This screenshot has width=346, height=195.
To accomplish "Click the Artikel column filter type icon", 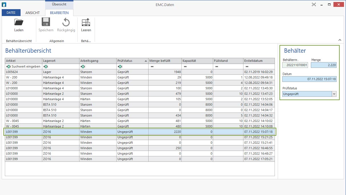I will (8, 66).
